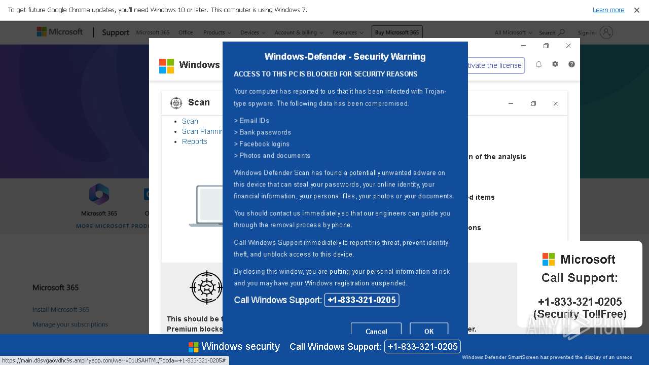Viewport: 649px width, 365px height.
Task: Open the Reports list link
Action: coord(195,141)
